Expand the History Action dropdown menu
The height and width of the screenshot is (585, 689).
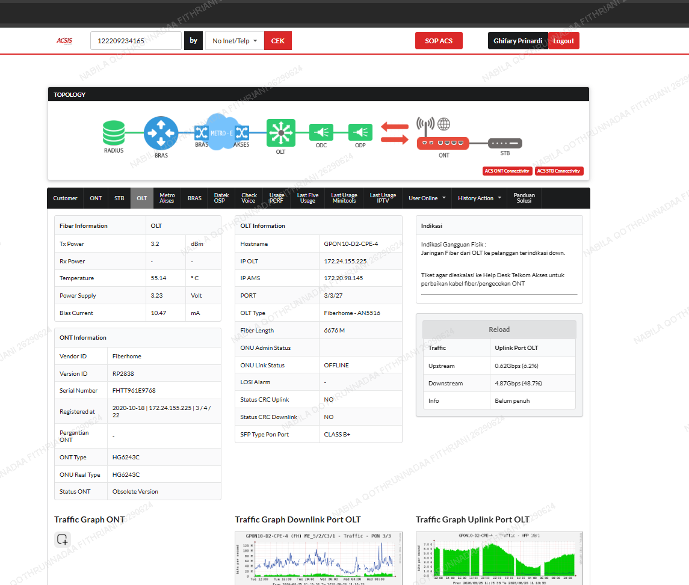pyautogui.click(x=480, y=198)
